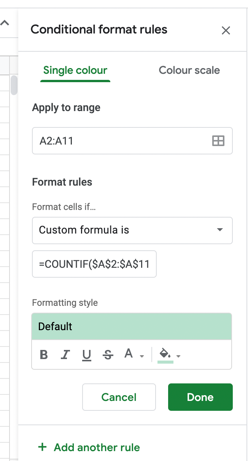Switch to the Colour scale tab
Viewport: 248px width, 461px height.
[x=189, y=70]
